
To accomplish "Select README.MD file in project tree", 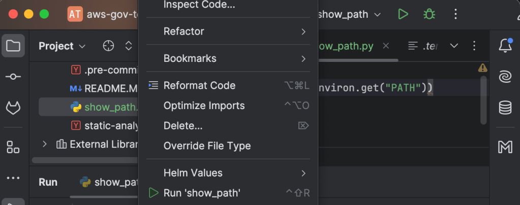I will click(110, 88).
